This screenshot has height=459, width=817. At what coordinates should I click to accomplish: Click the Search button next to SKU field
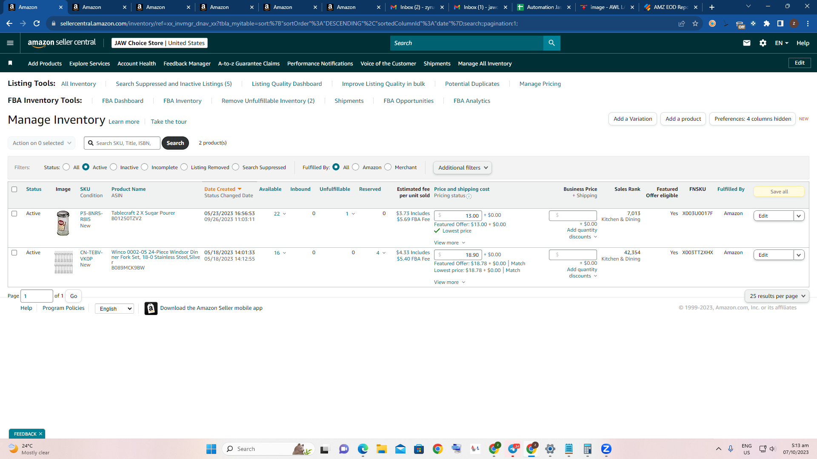click(x=175, y=143)
